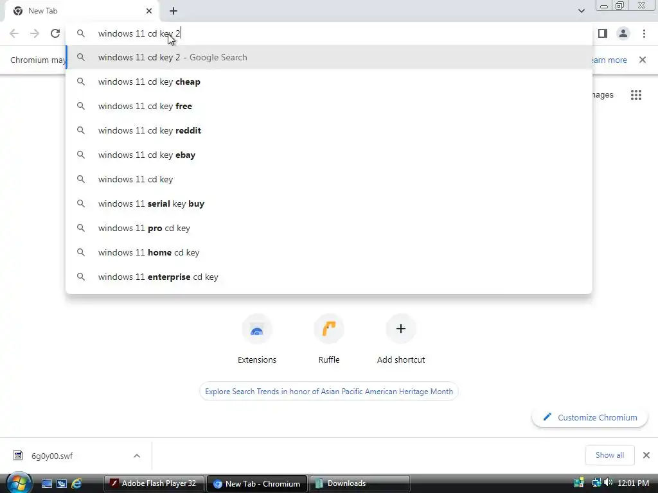Open Asian Pacific American Heritage Month link

tap(329, 391)
